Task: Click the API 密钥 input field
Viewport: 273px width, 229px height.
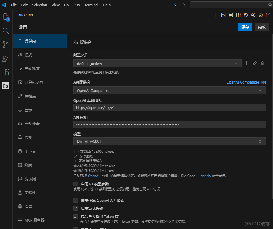Action: 170,124
